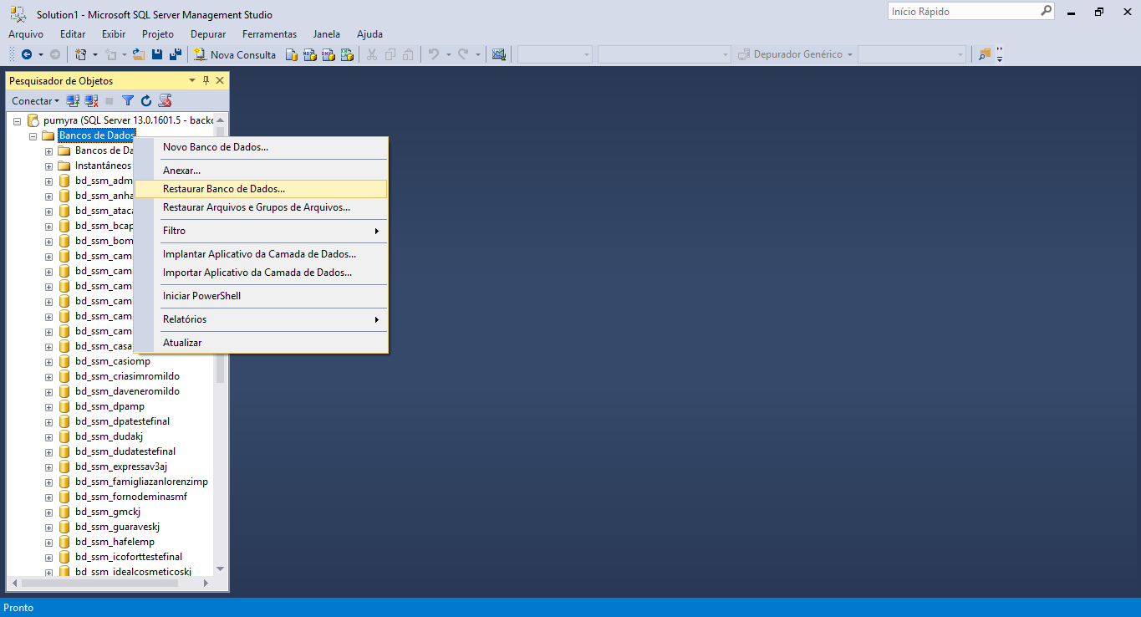Select the bd_ssm_hafelemp database
This screenshot has width=1141, height=617.
[x=115, y=542]
